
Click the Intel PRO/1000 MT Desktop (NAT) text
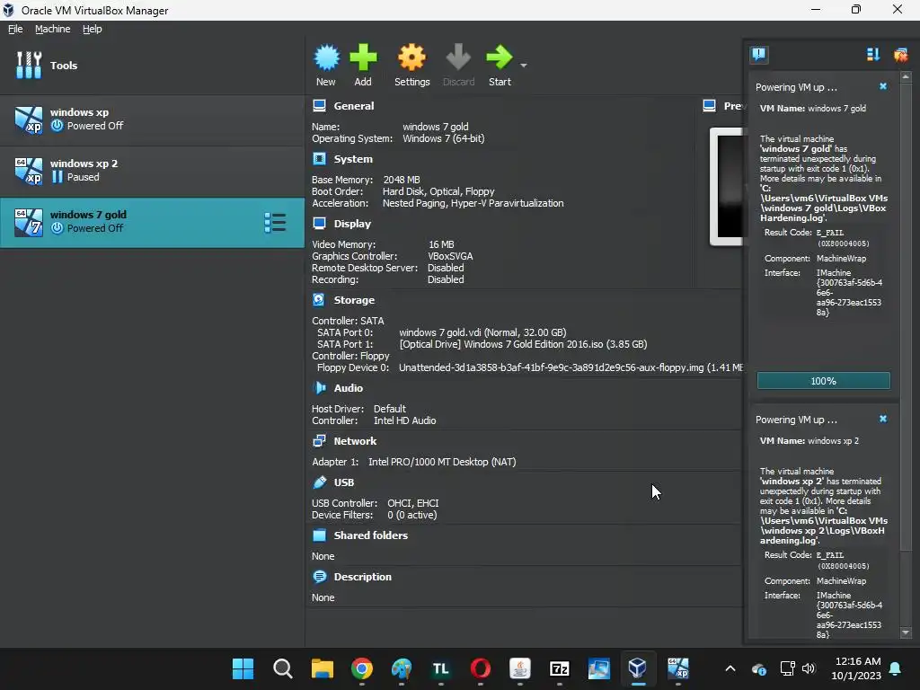point(442,462)
